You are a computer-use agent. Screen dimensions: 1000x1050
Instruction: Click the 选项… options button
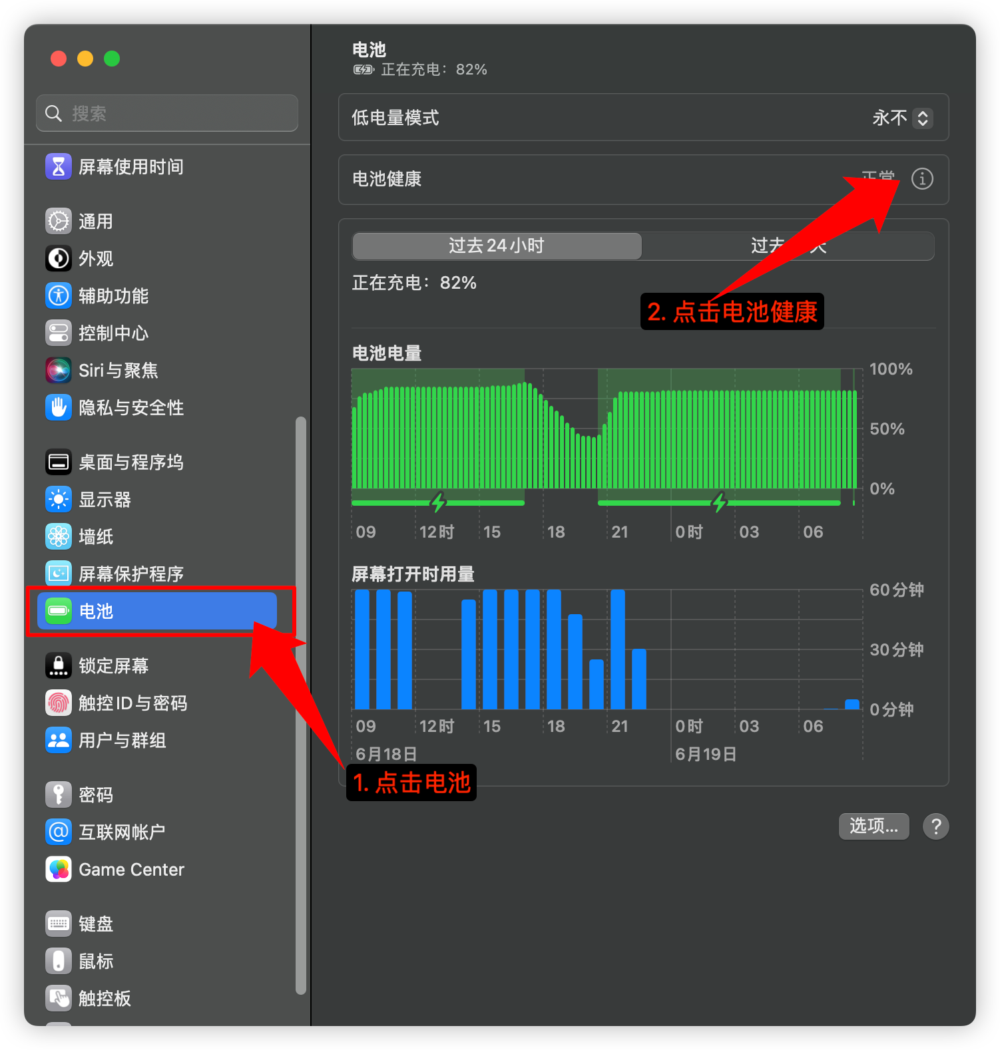point(874,826)
